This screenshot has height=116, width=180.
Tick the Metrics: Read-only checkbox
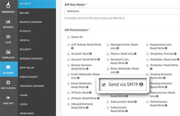(108, 54)
